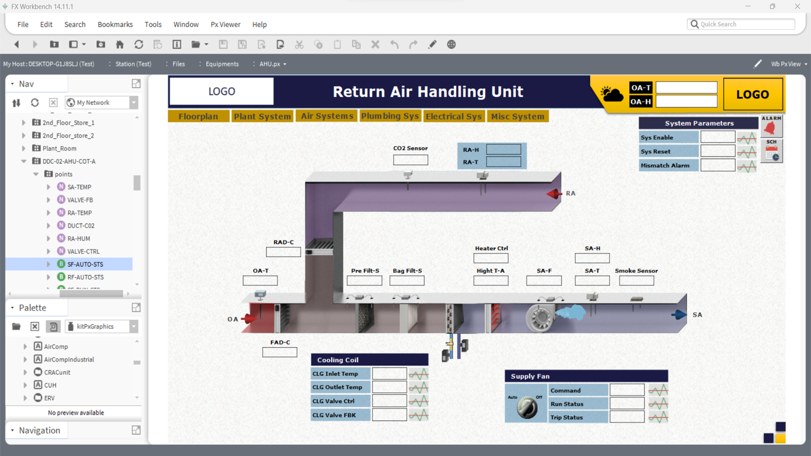Click the Electrical Sys navigation button

[454, 117]
